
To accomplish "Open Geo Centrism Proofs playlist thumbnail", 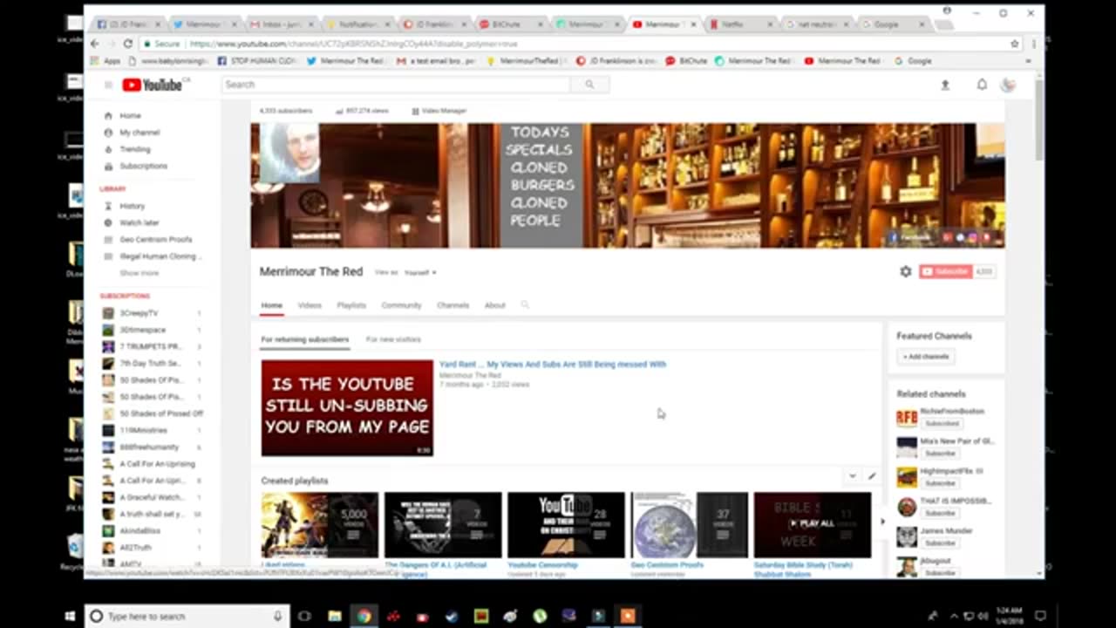I will (x=690, y=525).
